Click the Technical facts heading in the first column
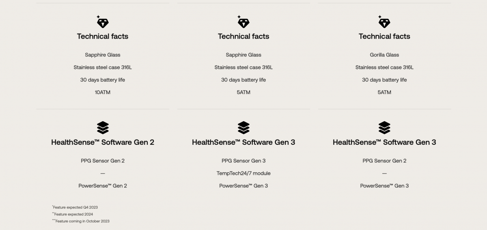The image size is (487, 230). click(103, 37)
